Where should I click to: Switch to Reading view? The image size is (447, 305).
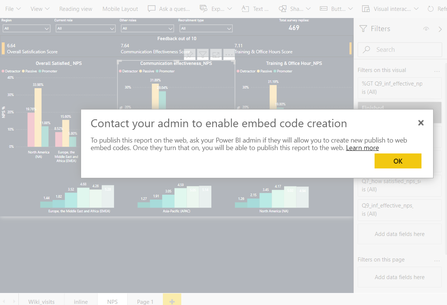coord(75,9)
